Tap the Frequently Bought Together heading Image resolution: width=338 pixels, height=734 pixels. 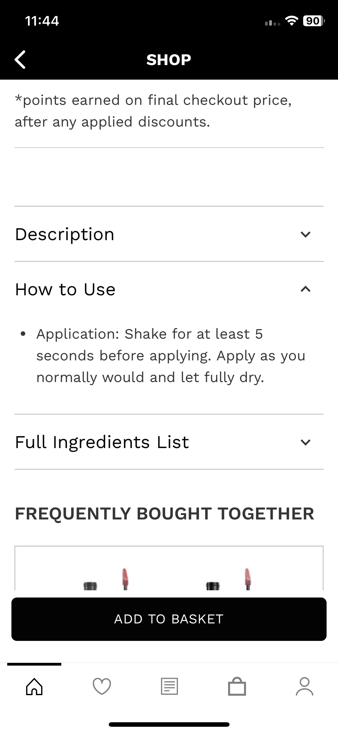tap(165, 514)
